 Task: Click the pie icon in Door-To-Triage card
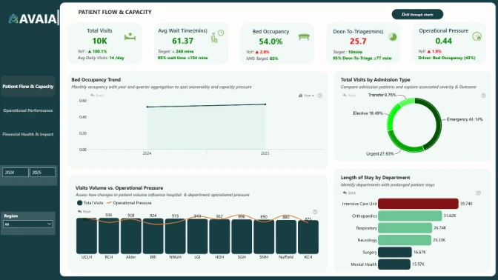393,37
